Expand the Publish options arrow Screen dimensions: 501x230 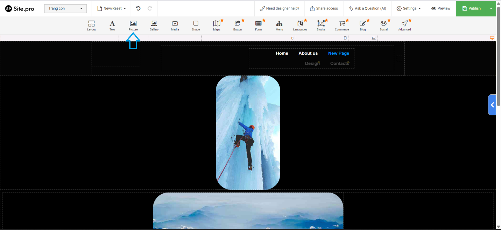(491, 8)
